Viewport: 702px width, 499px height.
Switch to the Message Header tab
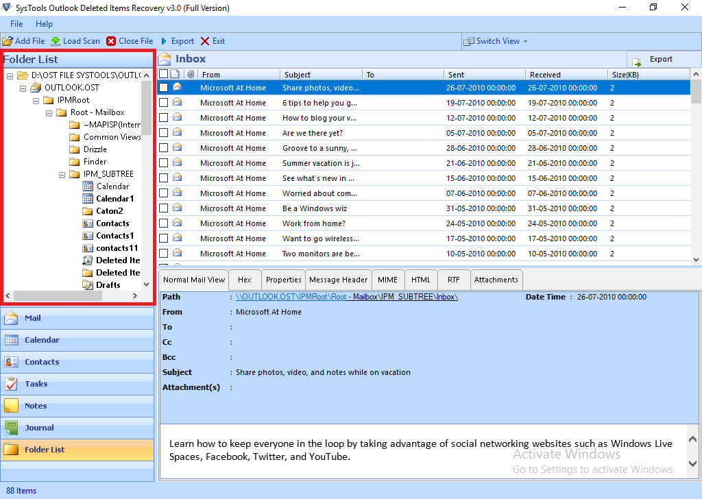click(x=338, y=280)
